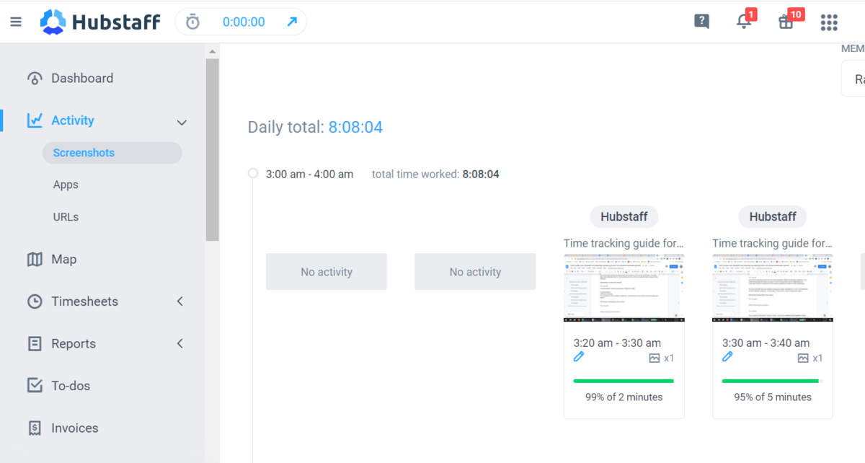Viewport: 865px width, 463px height.
Task: Click the green activity bar showing 95%
Action: (772, 379)
